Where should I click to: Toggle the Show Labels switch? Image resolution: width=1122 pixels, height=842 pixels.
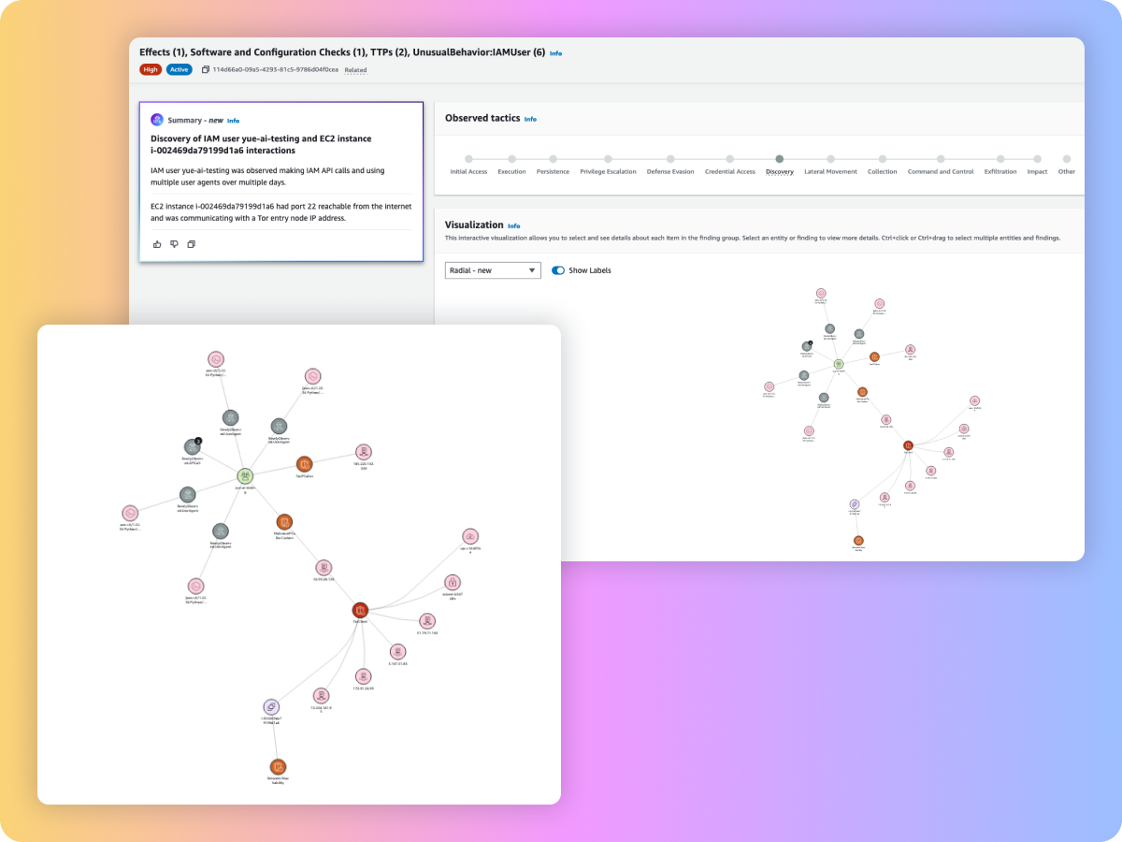click(x=558, y=270)
